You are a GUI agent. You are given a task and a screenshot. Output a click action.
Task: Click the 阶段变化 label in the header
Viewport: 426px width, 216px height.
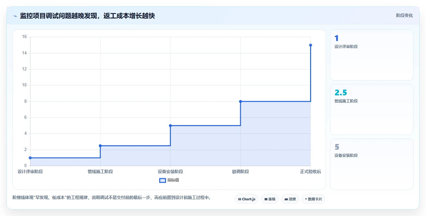coord(404,15)
